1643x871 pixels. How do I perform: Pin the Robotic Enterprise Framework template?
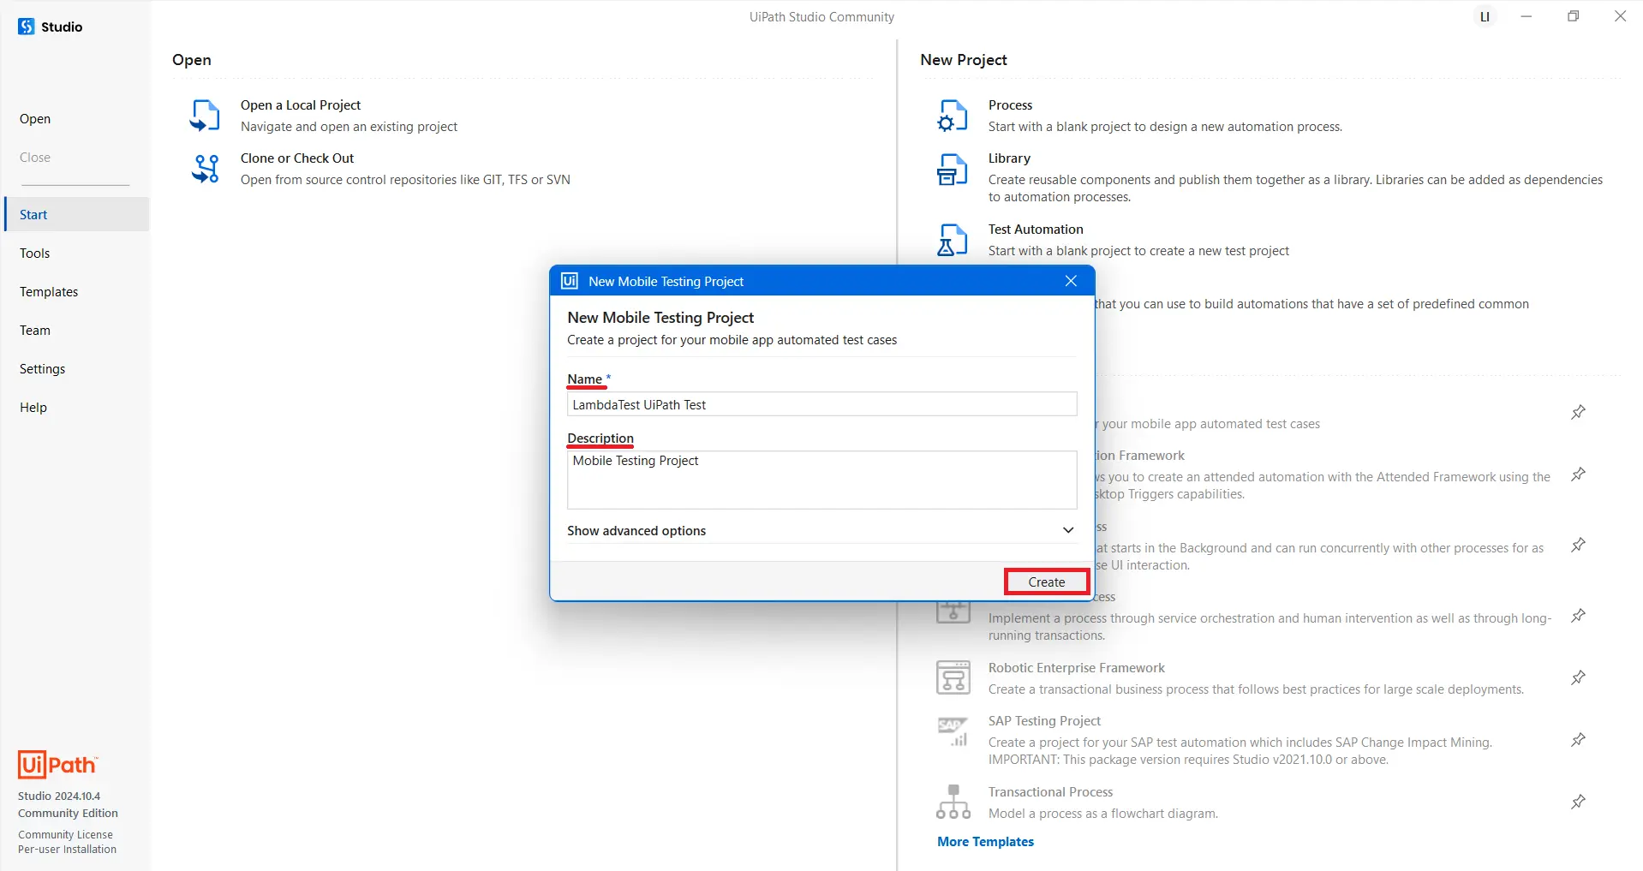1577,677
